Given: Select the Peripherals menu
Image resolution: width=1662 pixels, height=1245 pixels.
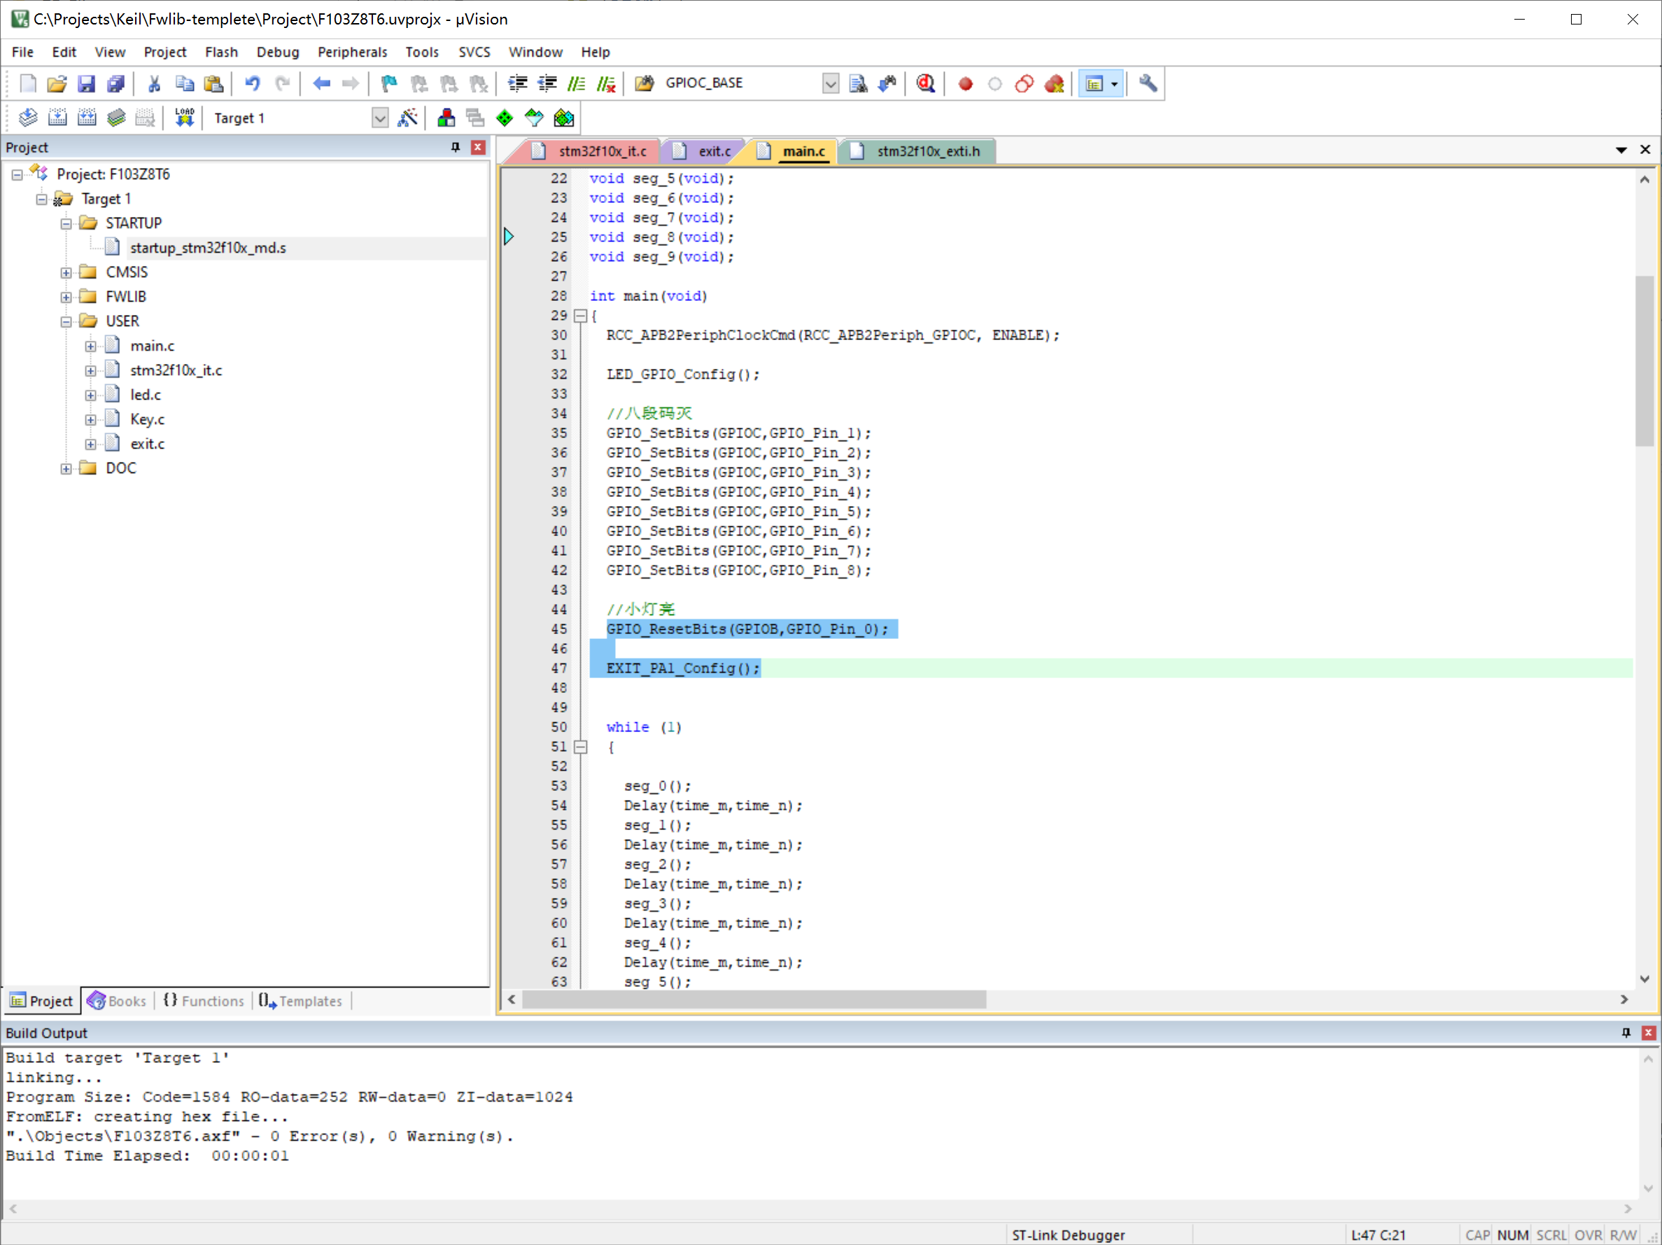Looking at the screenshot, I should pos(351,51).
